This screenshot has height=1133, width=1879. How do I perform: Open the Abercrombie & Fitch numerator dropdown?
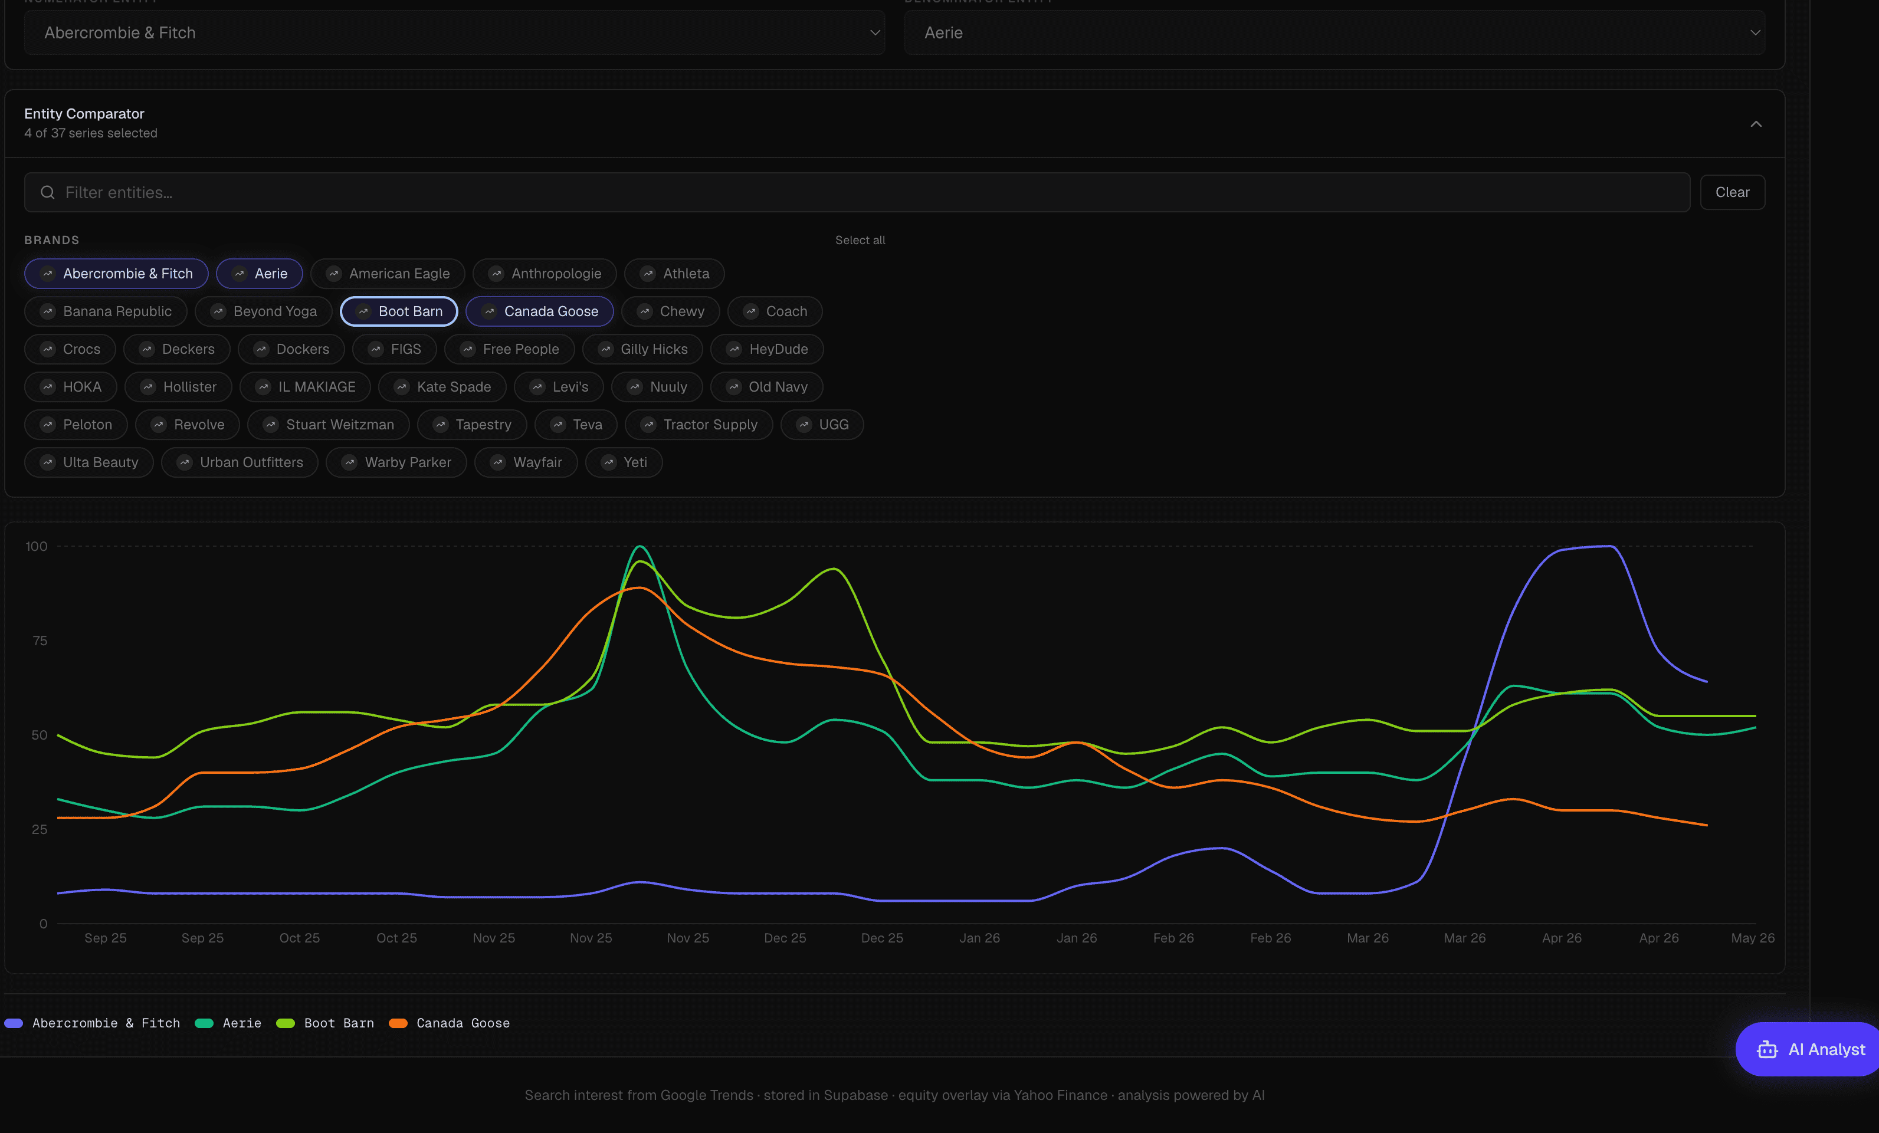coord(454,33)
